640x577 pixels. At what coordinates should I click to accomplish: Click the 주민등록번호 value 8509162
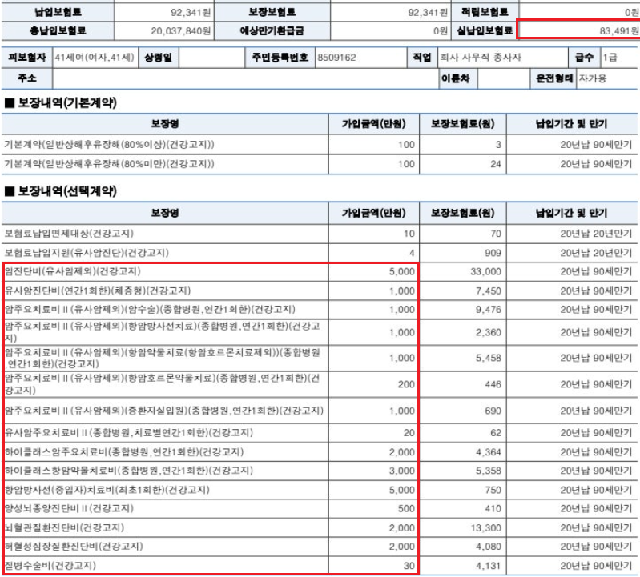tap(336, 58)
